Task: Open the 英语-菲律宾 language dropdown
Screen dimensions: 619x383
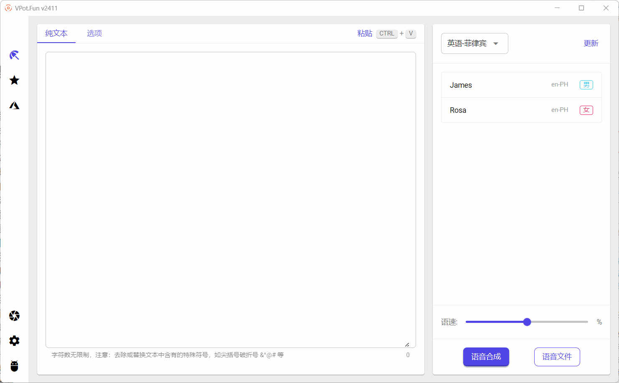Action: 474,43
